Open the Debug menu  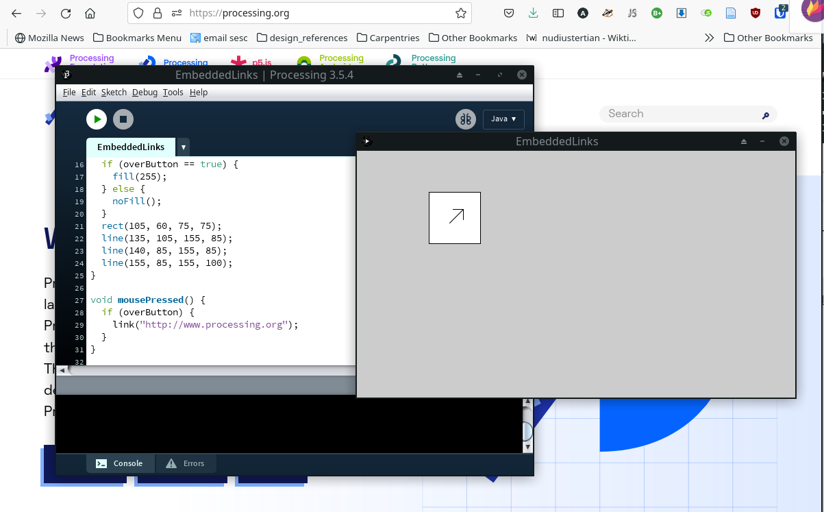(145, 93)
